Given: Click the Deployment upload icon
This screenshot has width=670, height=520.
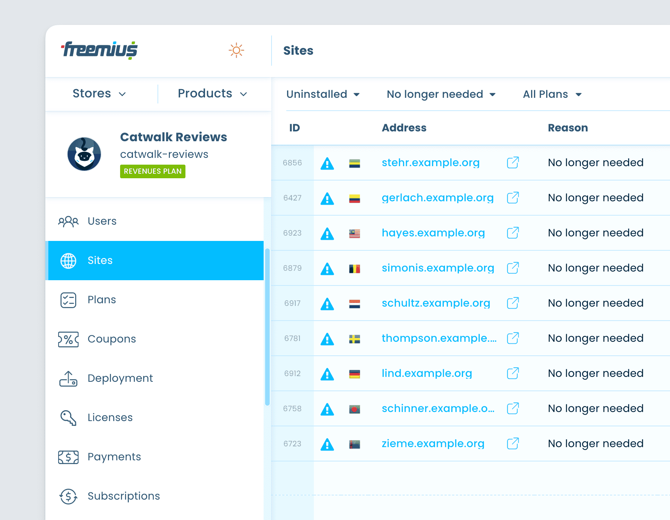Looking at the screenshot, I should click(x=68, y=378).
